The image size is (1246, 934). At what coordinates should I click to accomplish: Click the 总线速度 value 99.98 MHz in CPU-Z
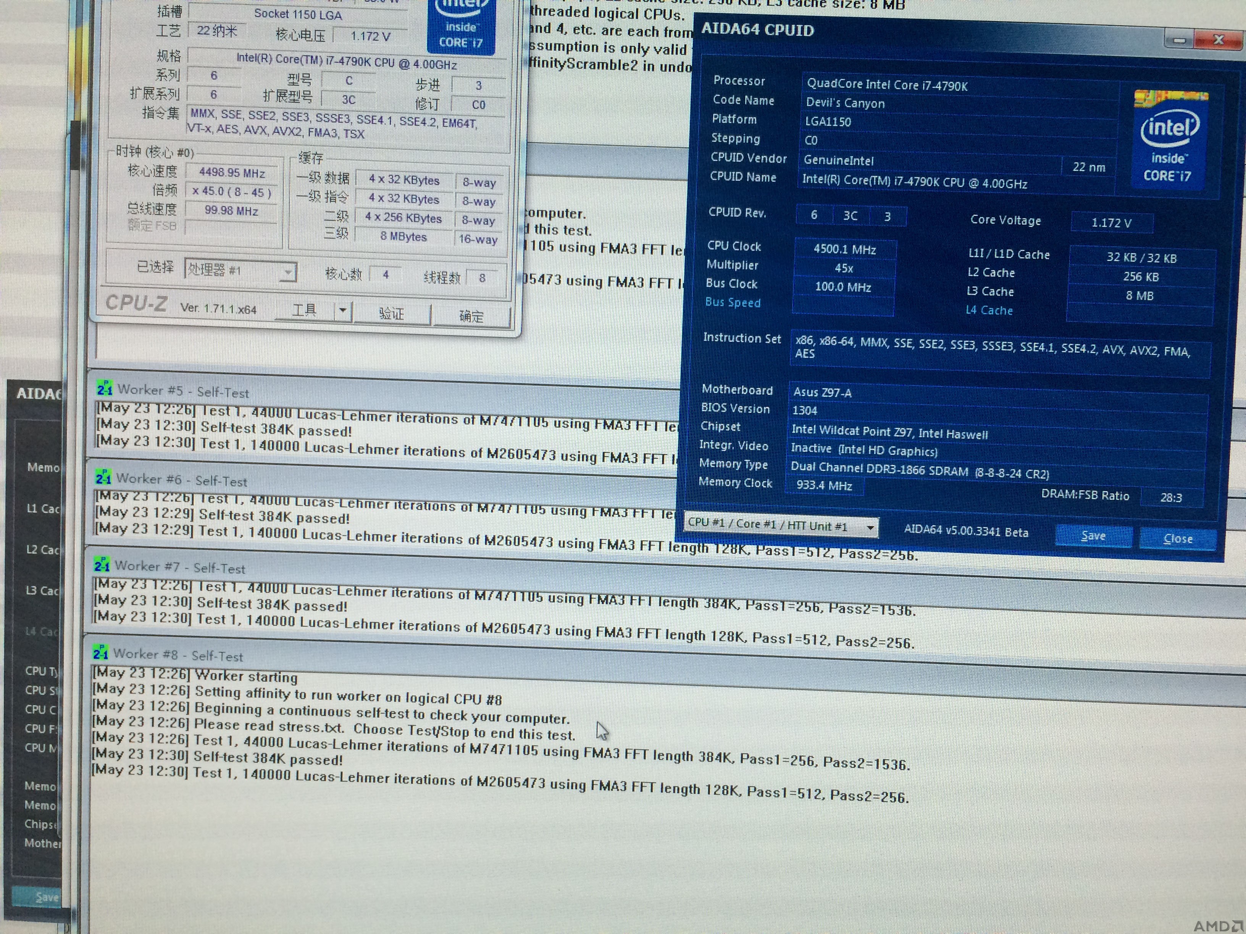[x=231, y=211]
